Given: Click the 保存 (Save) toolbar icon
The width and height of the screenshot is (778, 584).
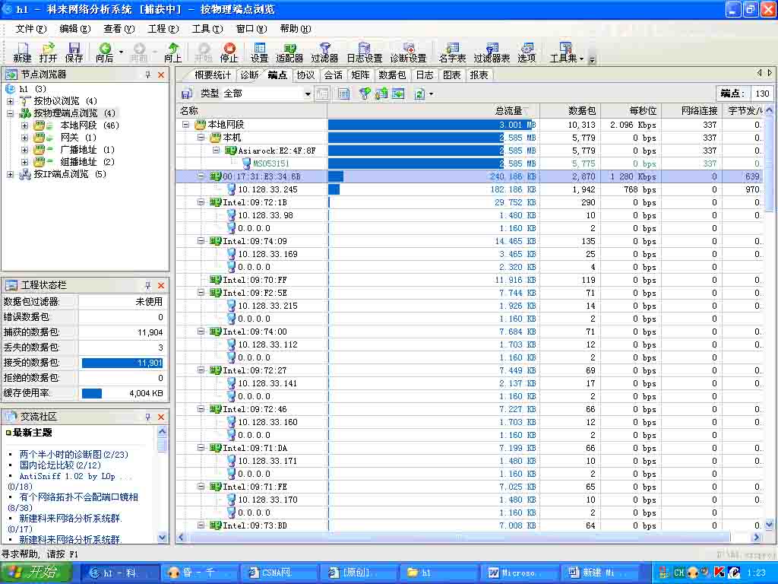Looking at the screenshot, I should [x=74, y=52].
